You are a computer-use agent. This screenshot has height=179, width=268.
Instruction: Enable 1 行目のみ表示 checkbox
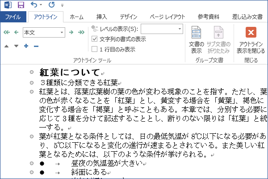click(94, 49)
